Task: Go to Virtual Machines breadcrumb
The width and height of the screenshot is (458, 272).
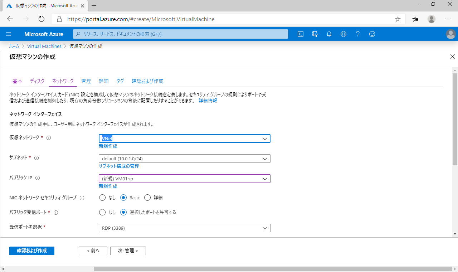Action: click(x=44, y=46)
